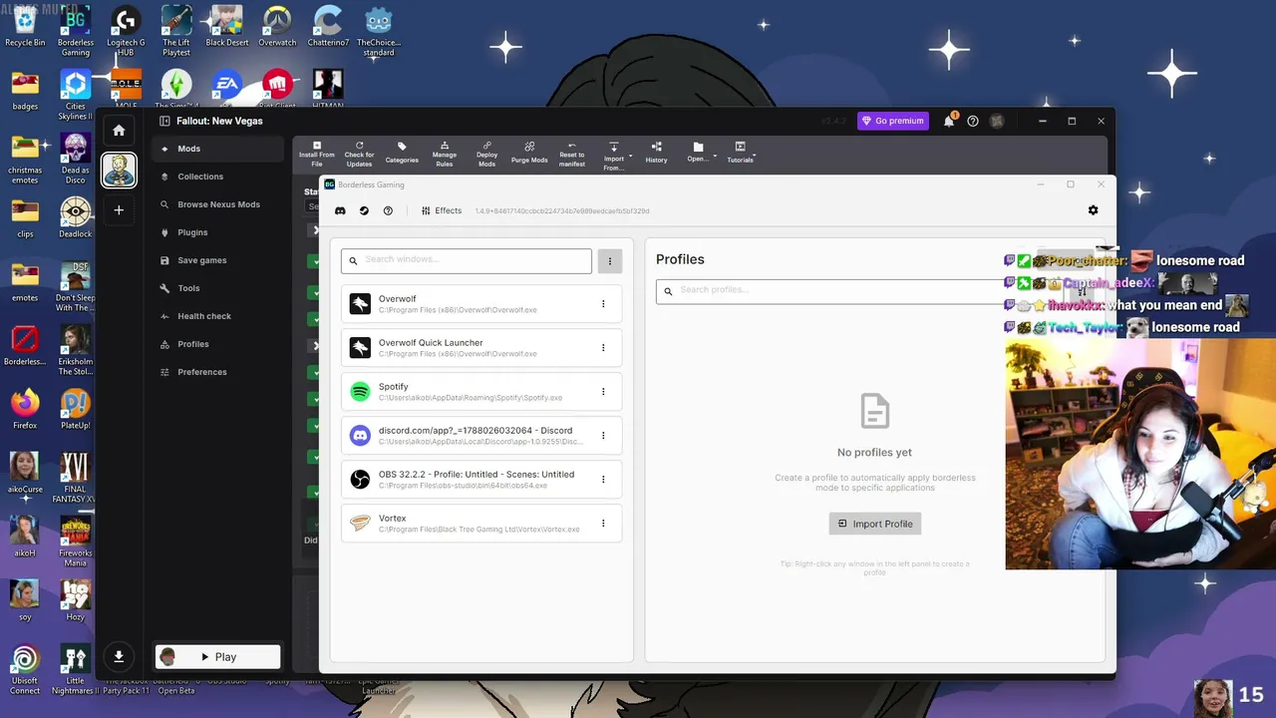Collapse Vortex sidebar toggle beside game title
1276x718 pixels.
point(166,121)
